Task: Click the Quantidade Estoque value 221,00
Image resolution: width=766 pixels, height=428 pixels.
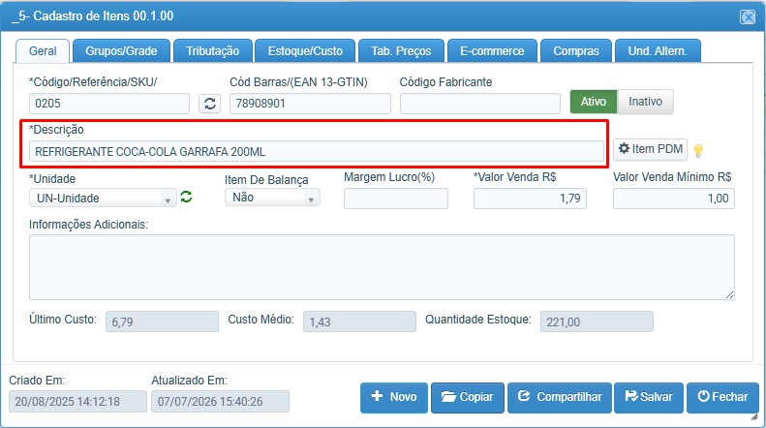Action: (597, 322)
